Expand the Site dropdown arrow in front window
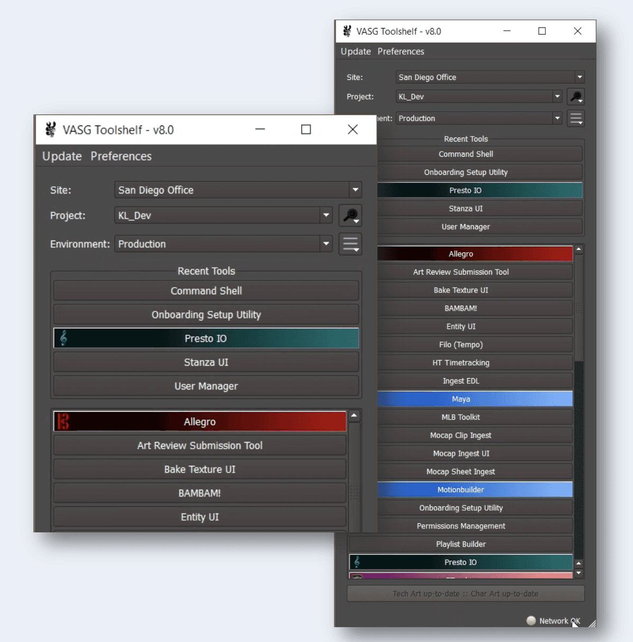 356,190
